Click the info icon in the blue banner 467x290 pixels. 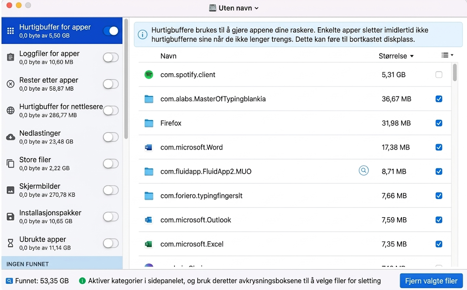[142, 35]
